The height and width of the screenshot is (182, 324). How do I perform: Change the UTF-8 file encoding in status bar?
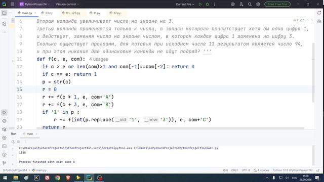point(246,170)
